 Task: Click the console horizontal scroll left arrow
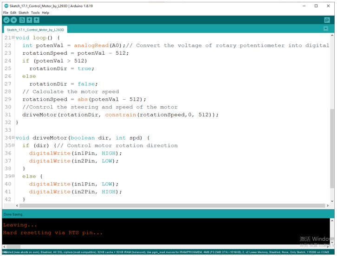coord(4,247)
